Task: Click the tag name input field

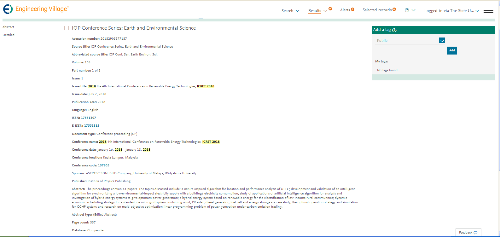Action: click(x=409, y=49)
